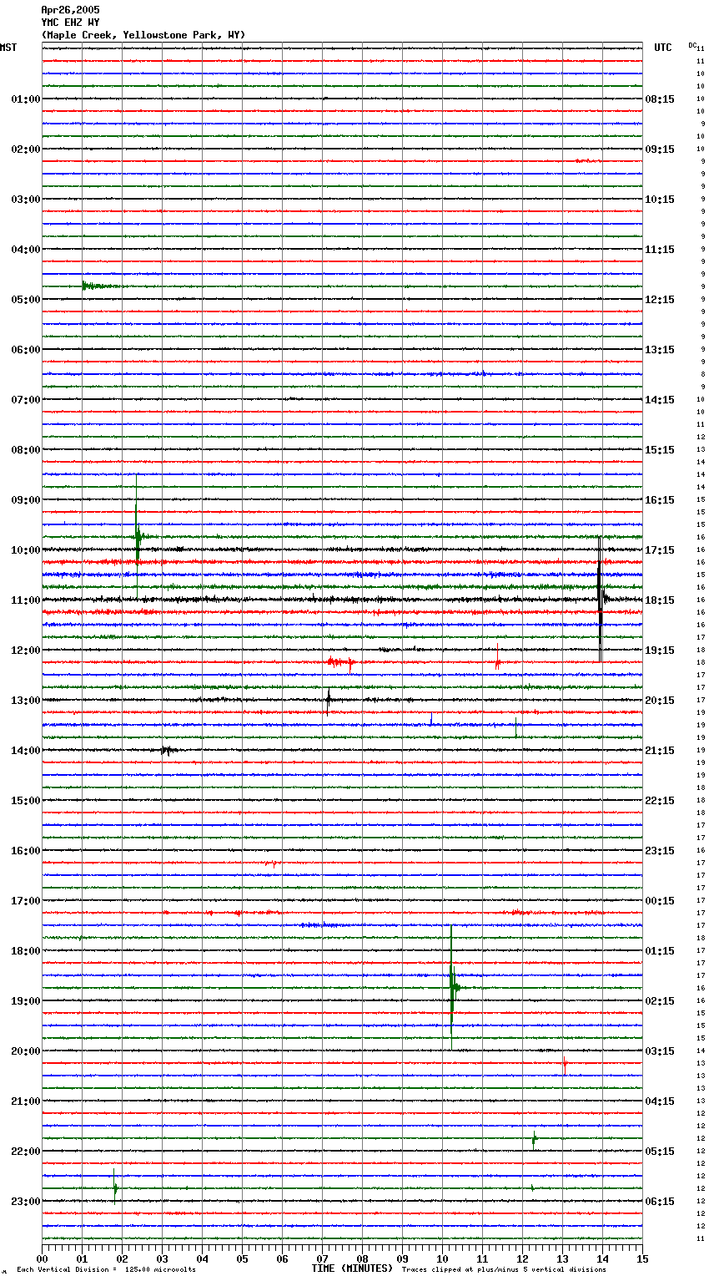Click the traces clipped footnote text
The image size is (709, 1281).
tap(504, 1270)
